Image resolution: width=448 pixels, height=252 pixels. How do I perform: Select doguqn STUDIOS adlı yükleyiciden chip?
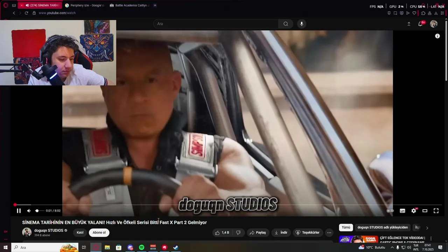point(383,227)
